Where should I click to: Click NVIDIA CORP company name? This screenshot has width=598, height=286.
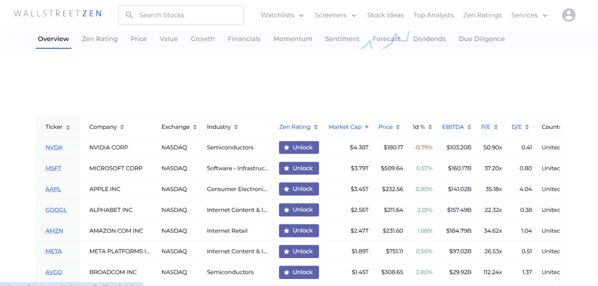coord(109,148)
